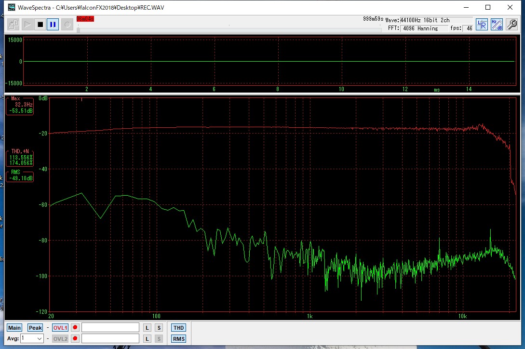Pause playback using the blue pause icon
Viewport: 525px width, 349px height.
click(x=53, y=24)
